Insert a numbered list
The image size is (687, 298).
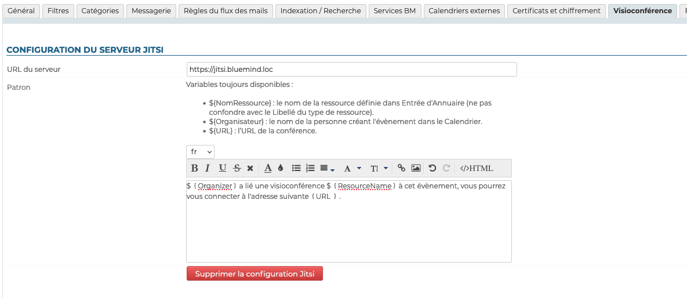(x=310, y=168)
